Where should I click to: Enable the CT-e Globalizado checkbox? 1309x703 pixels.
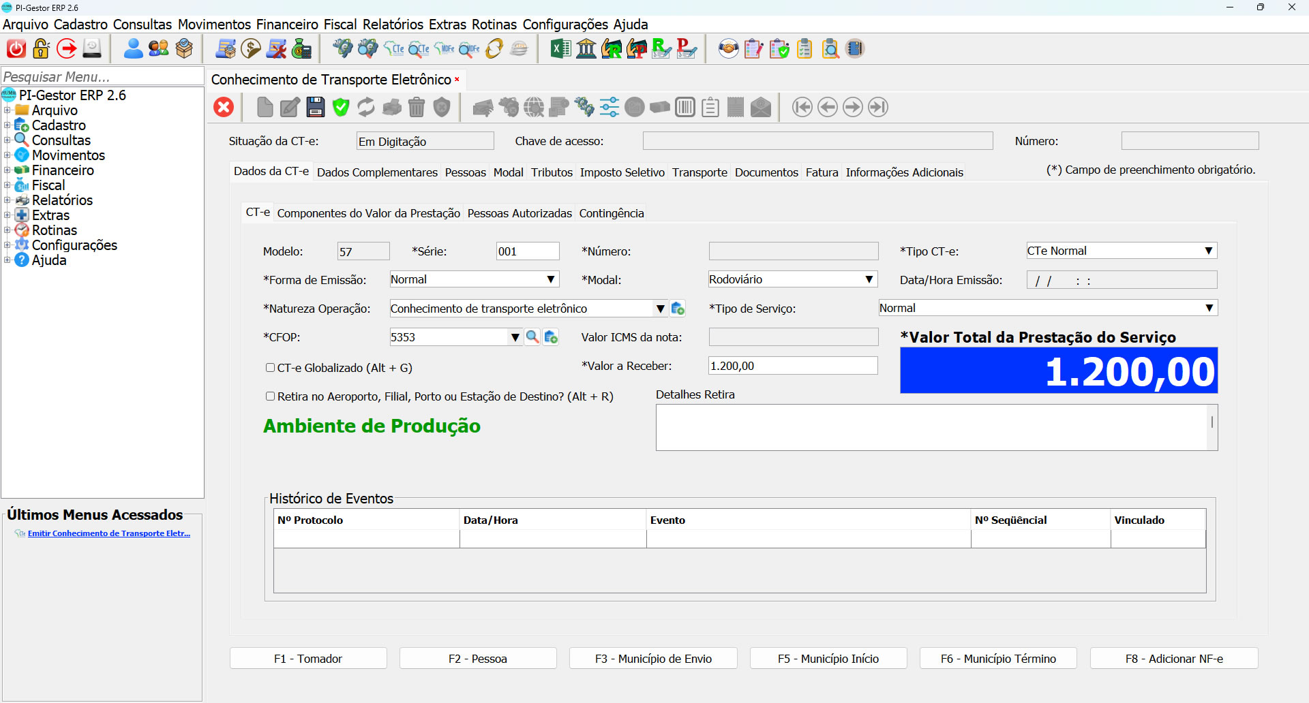coord(271,368)
